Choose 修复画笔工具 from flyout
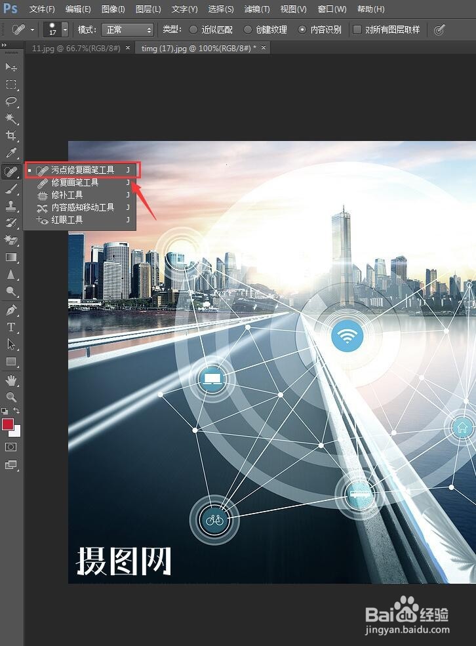The image size is (476, 646). [80, 182]
